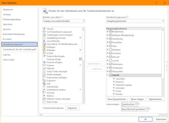
Task: Click the Neue Gruppe button
Action: [137, 99]
